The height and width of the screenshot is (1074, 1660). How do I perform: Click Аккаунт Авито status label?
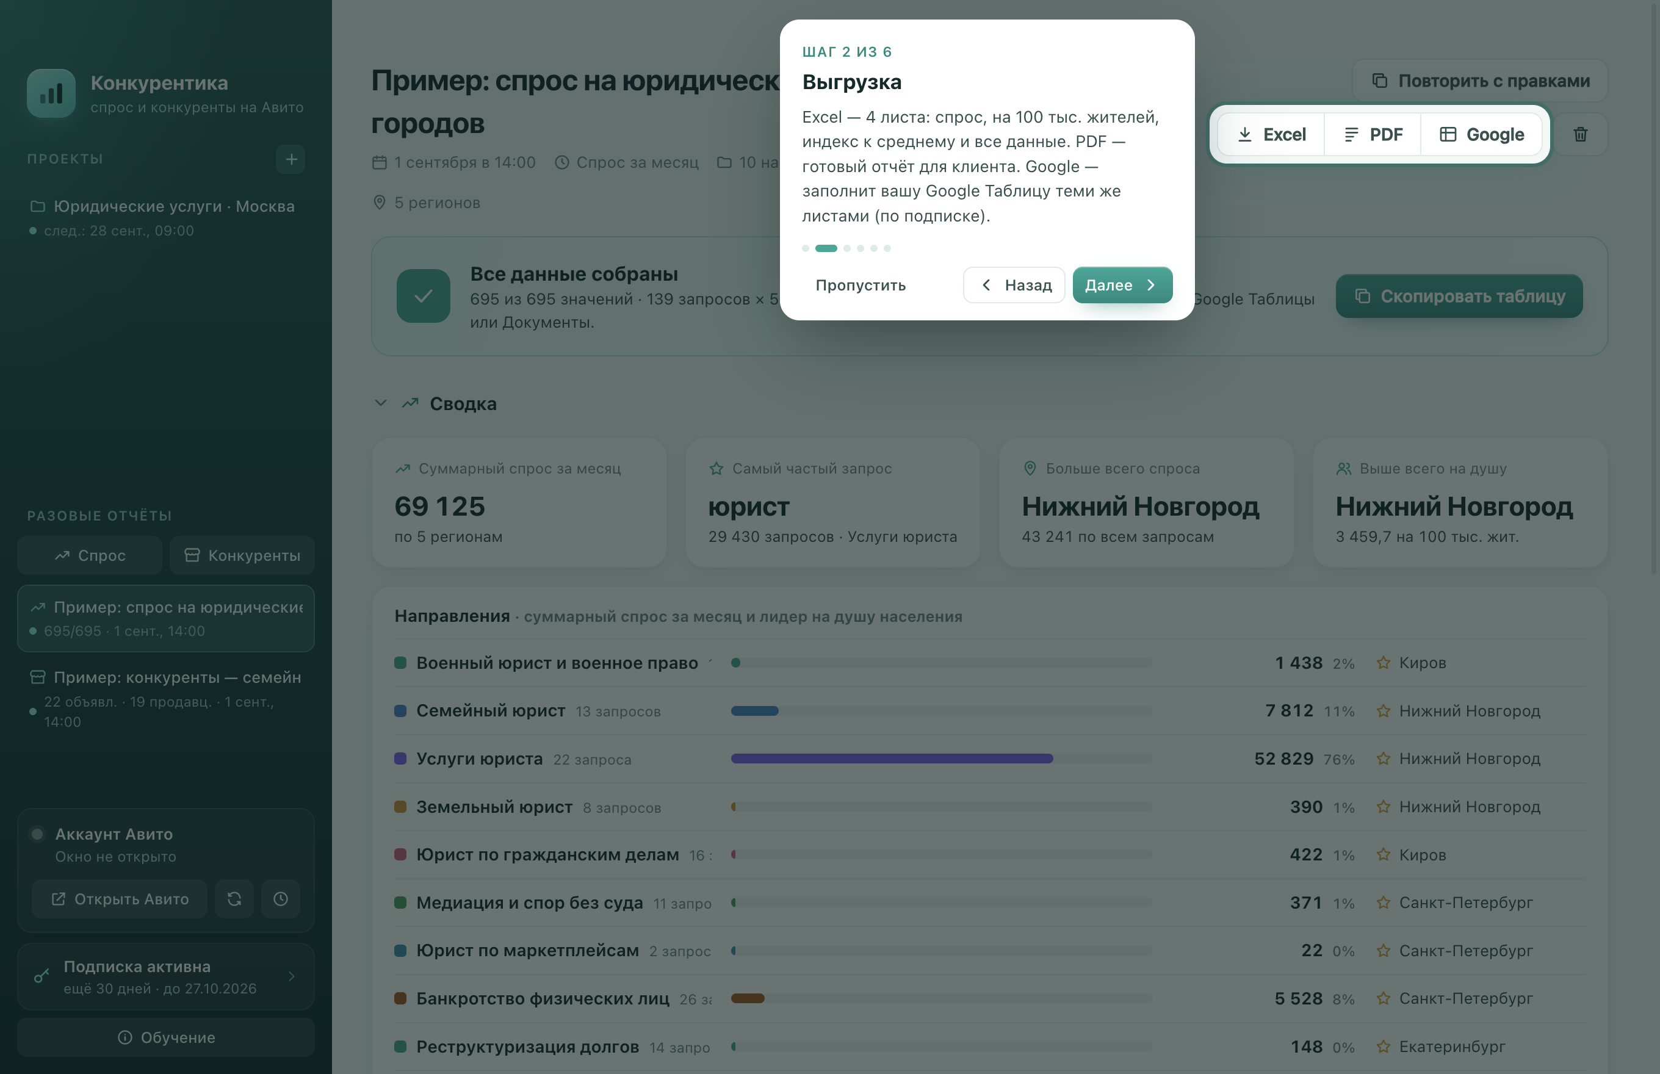tap(114, 834)
